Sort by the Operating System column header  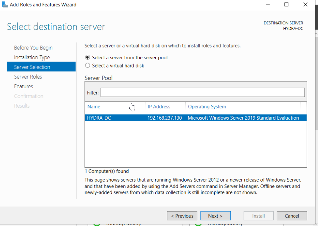(x=207, y=106)
